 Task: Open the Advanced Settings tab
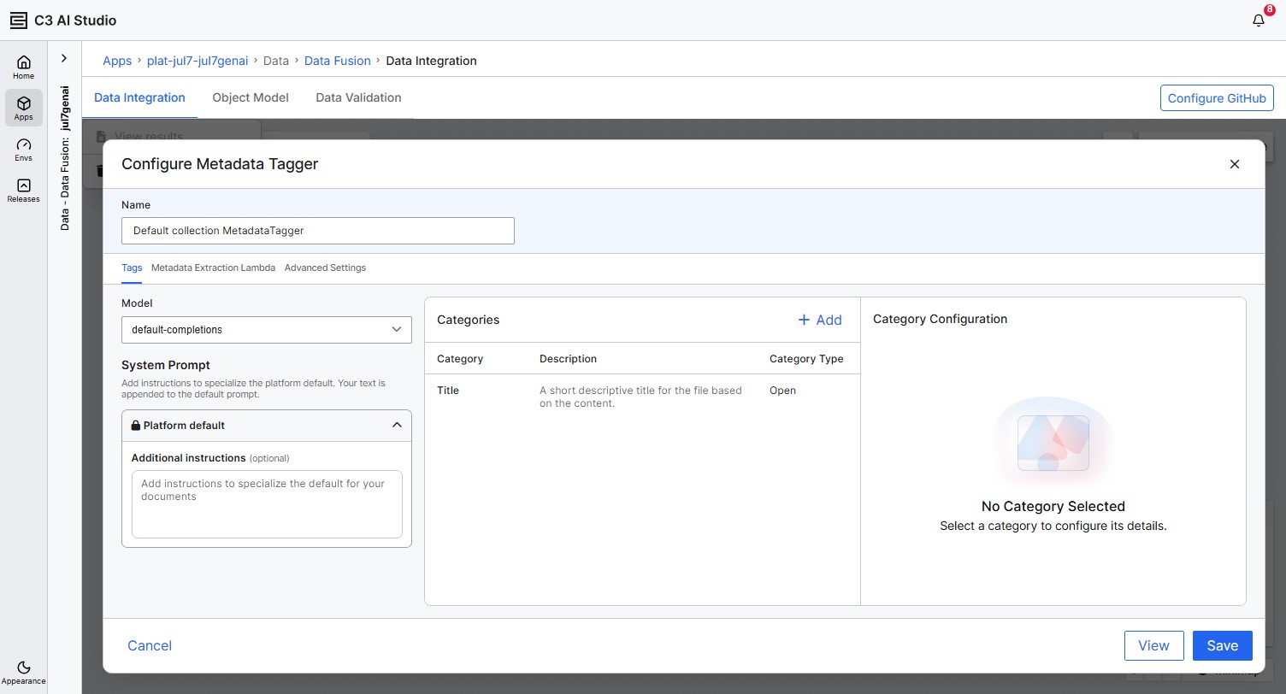(x=325, y=268)
